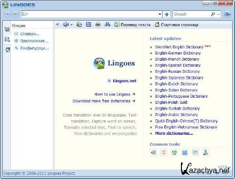Open the speaker voice options dropdown
The image size is (235, 179).
pos(71,25)
